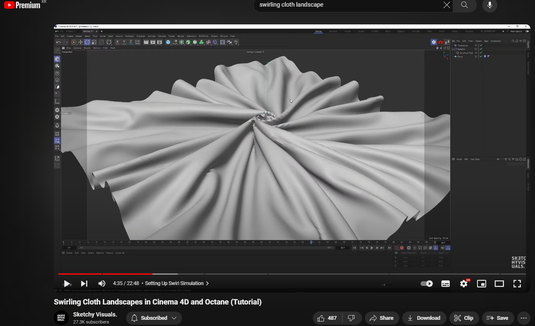
Task: Click the red Octane camera icon
Action: click(x=441, y=42)
